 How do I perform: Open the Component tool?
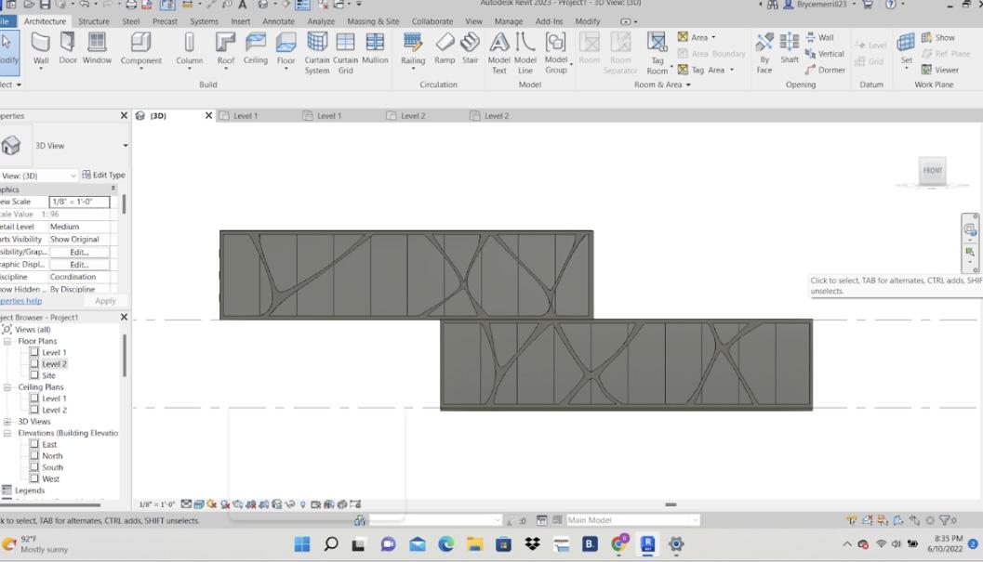click(x=141, y=49)
